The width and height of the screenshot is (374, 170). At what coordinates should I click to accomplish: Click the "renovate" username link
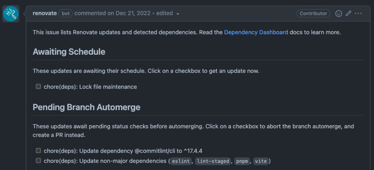44,13
